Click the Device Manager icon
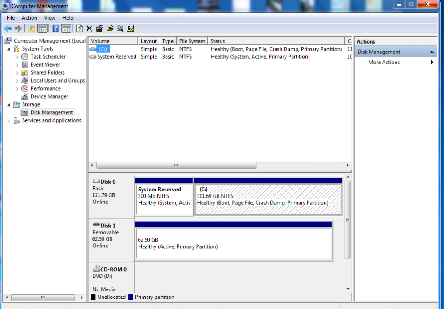444x309 pixels. (x=25, y=97)
